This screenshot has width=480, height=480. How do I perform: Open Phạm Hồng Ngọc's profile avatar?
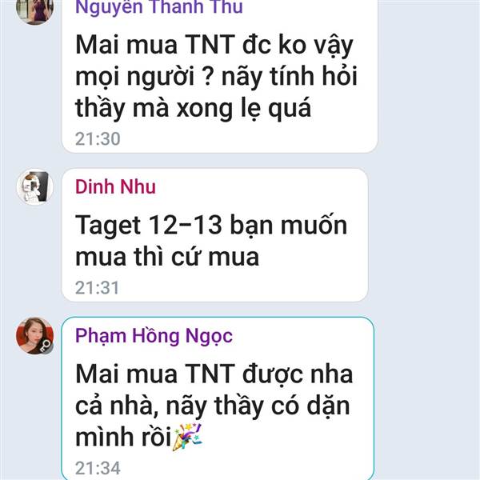point(34,336)
